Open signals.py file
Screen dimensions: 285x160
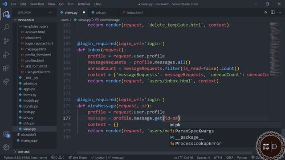pos(31,106)
